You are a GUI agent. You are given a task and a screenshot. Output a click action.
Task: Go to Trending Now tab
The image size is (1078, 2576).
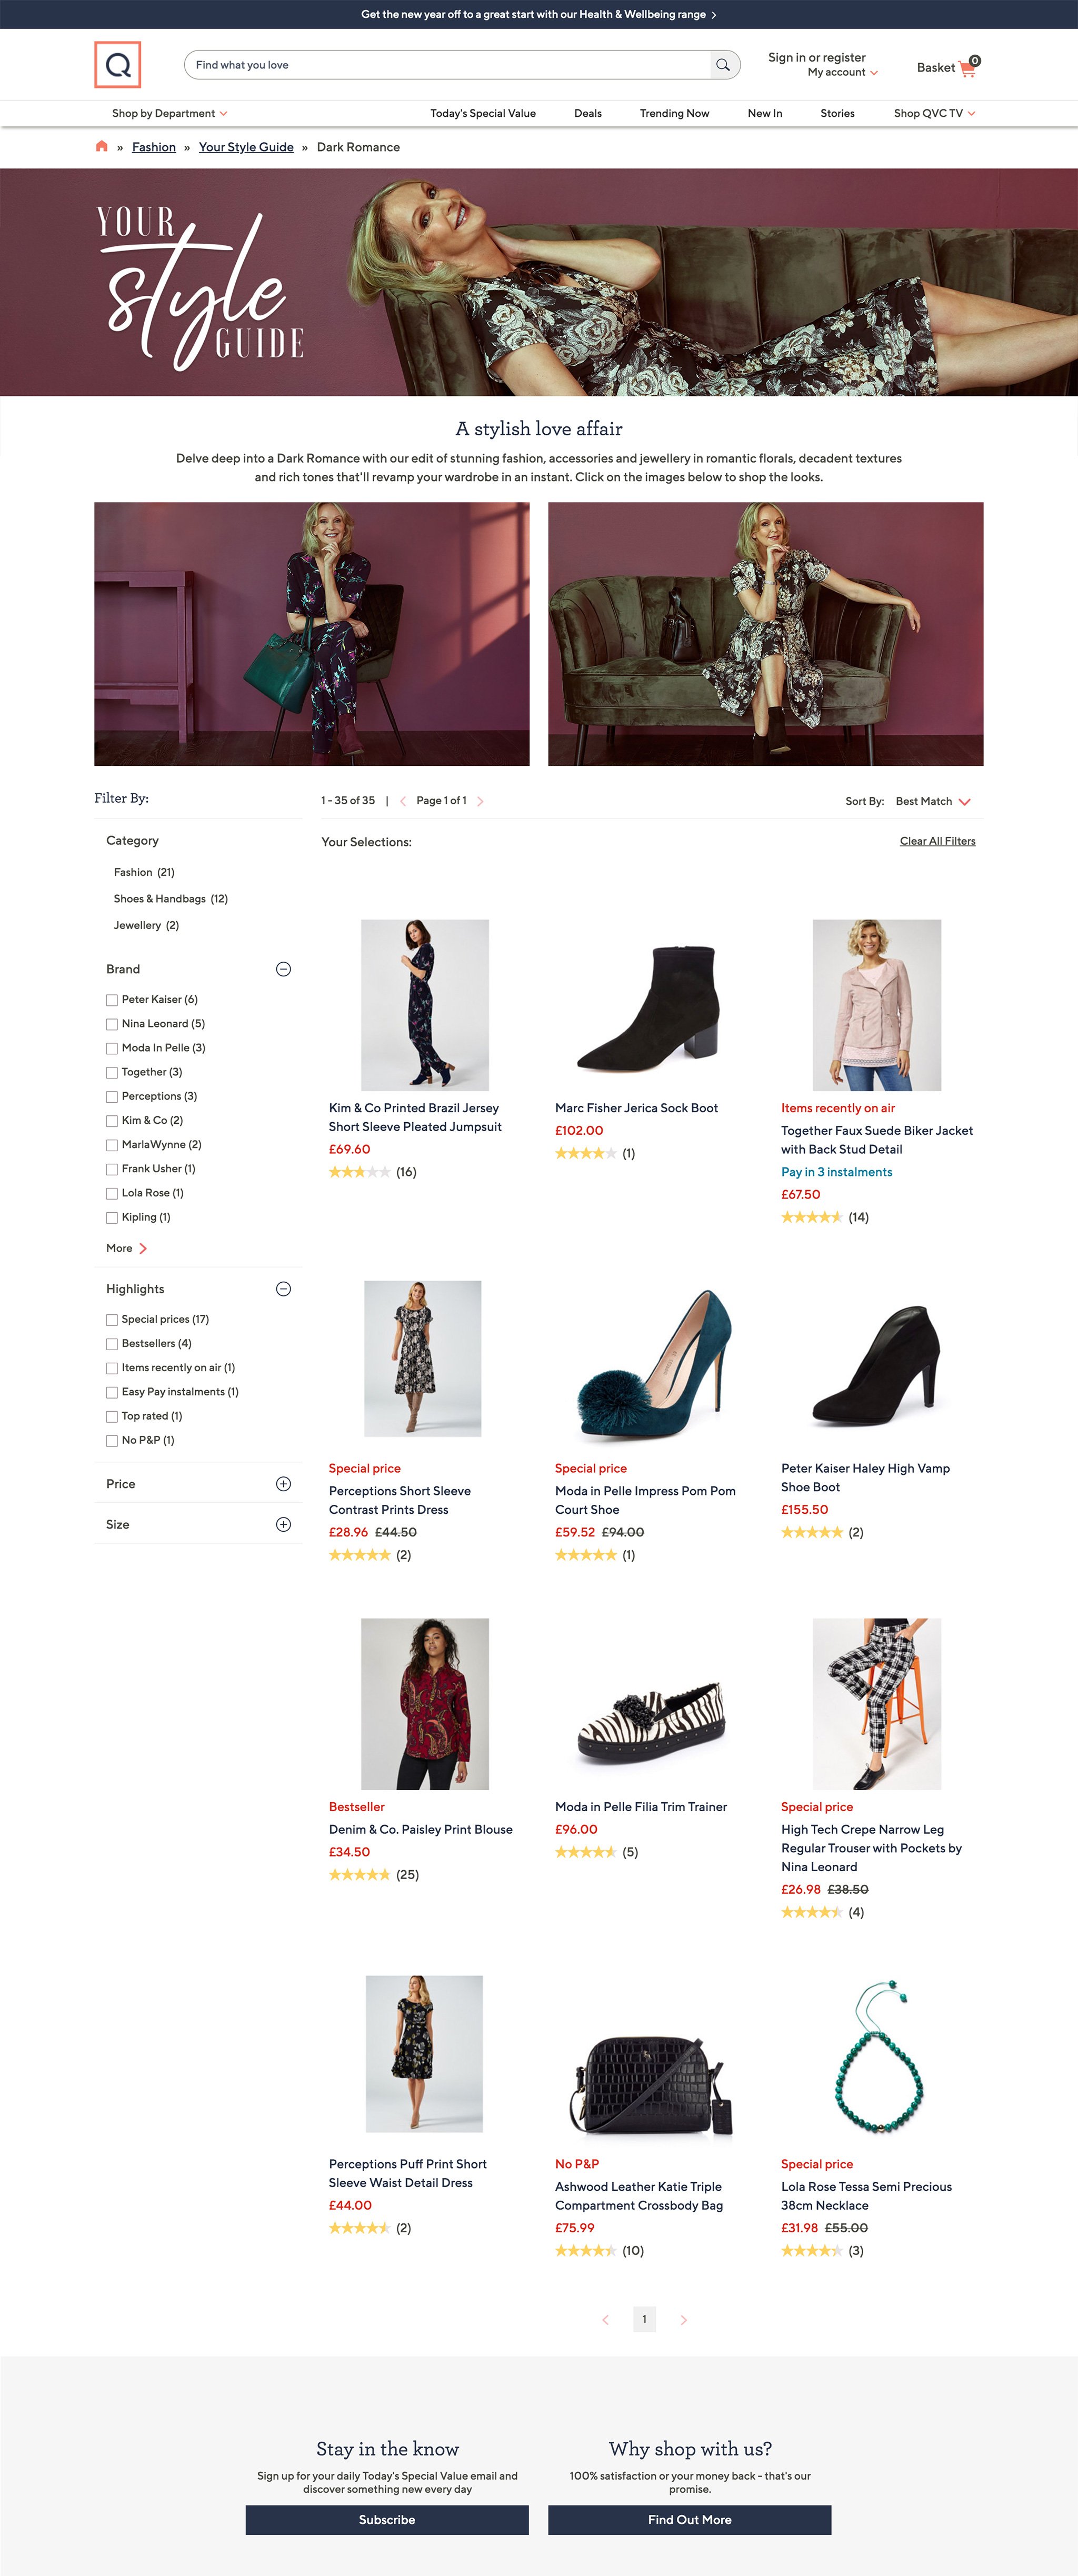[x=674, y=113]
